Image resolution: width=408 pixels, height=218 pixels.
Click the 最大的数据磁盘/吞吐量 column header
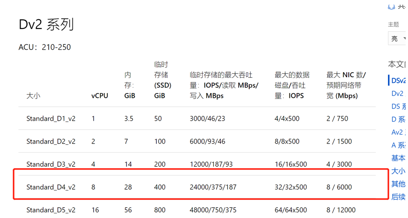click(292, 85)
